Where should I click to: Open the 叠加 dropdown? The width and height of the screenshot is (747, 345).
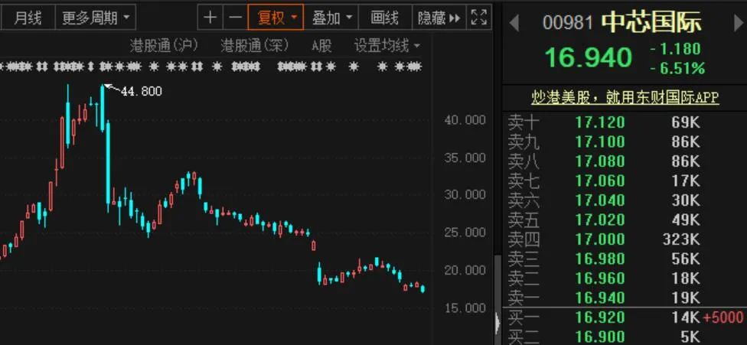[x=331, y=18]
